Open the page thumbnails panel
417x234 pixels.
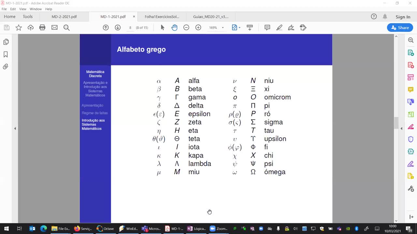coord(6,42)
